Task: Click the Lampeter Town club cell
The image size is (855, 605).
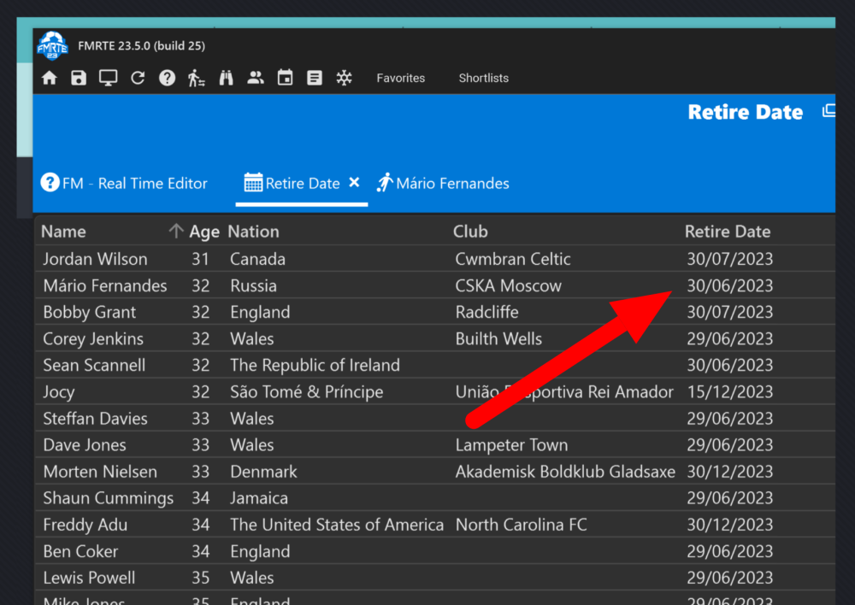Action: tap(511, 445)
